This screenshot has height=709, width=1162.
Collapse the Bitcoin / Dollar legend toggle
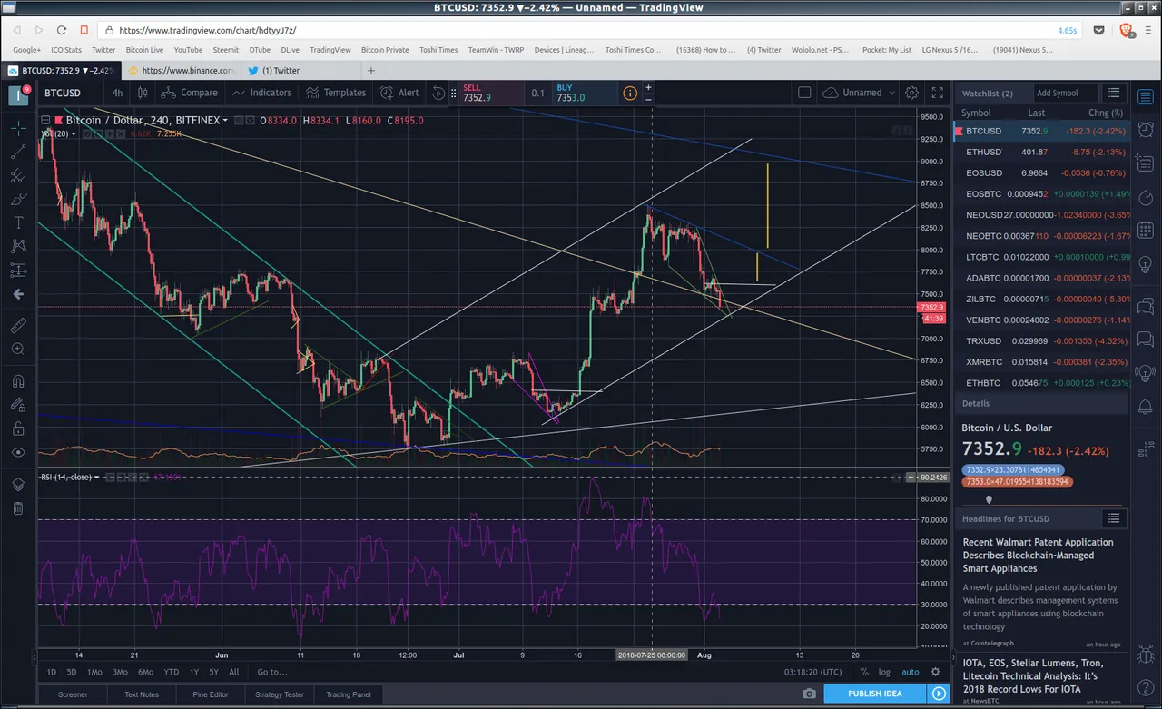[45, 120]
